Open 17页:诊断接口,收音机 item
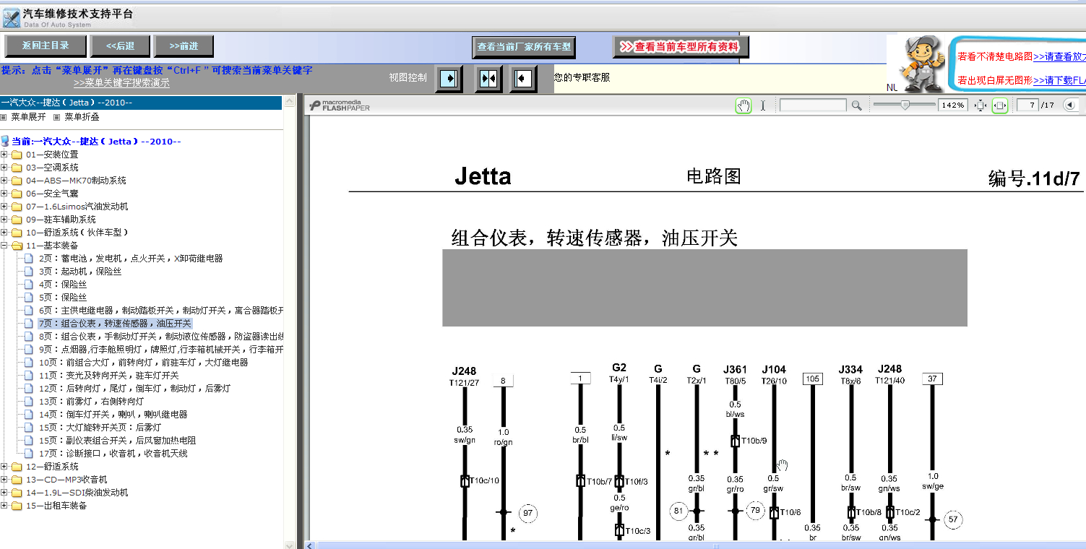This screenshot has width=1086, height=549. click(113, 454)
